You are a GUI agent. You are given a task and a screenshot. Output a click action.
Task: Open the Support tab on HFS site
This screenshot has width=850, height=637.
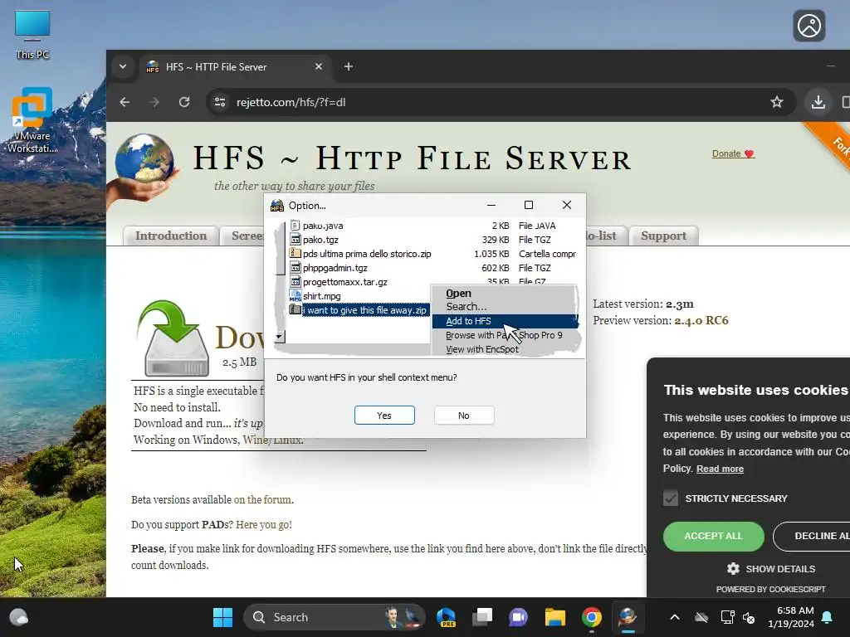pyautogui.click(x=663, y=236)
